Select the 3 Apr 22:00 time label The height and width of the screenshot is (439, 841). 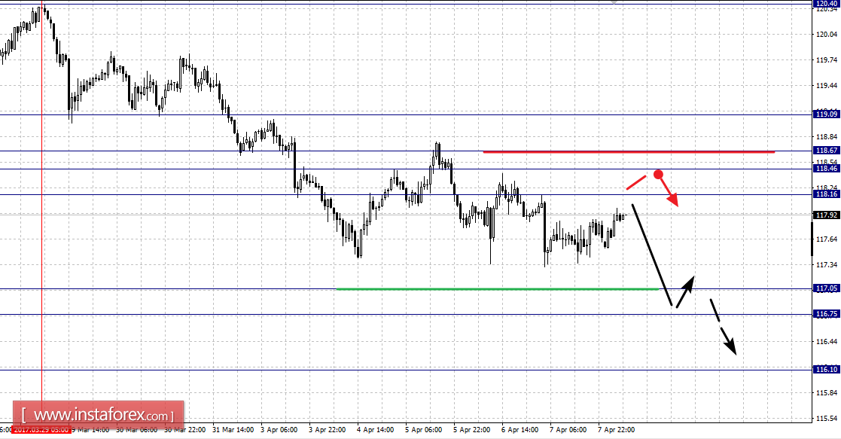(x=328, y=430)
